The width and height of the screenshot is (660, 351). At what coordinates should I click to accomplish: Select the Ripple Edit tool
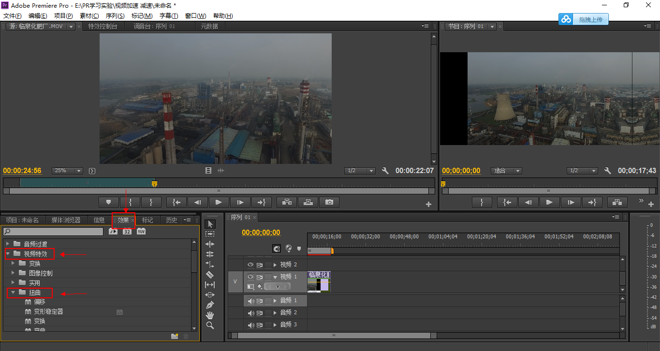click(210, 244)
